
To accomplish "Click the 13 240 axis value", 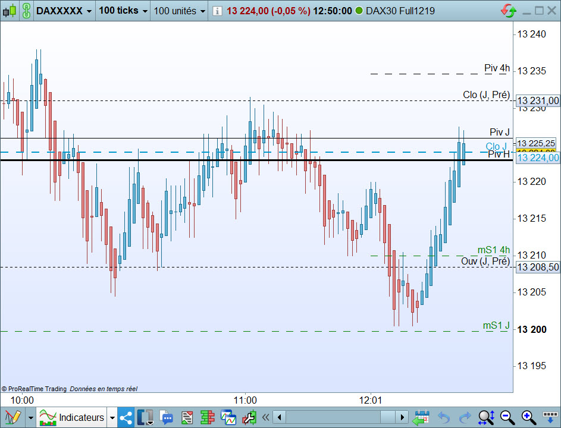I will (532, 34).
